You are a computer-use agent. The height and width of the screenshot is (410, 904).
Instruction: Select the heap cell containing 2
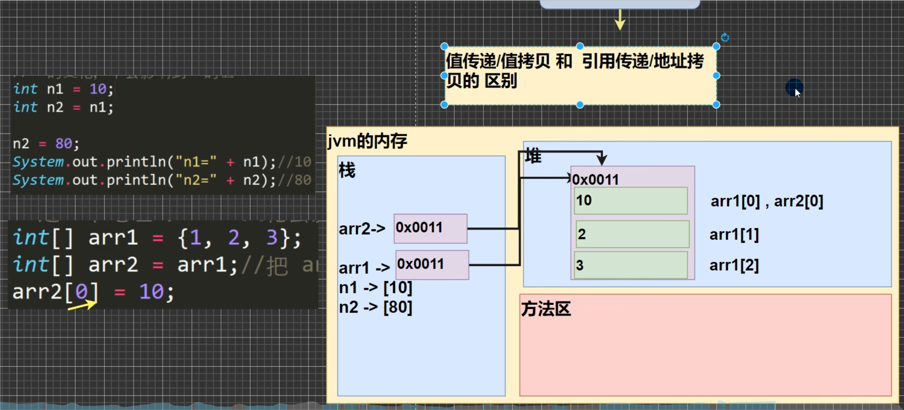coord(632,234)
